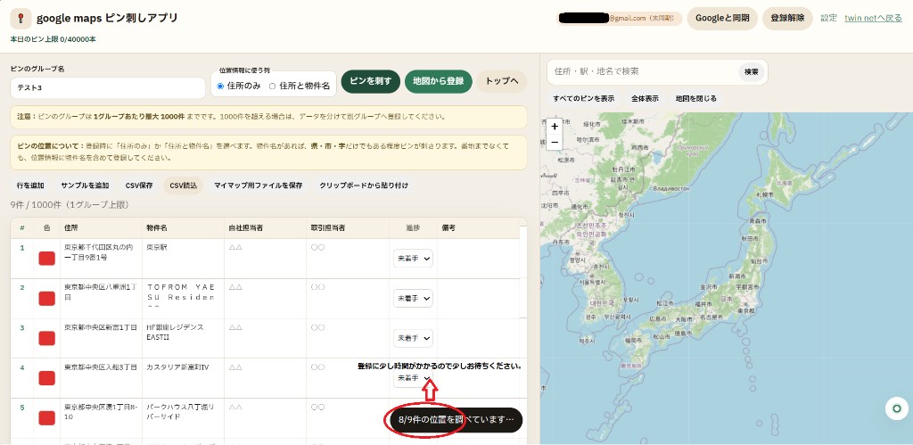Click the red color swatch in row 2
The width and height of the screenshot is (913, 445).
point(46,298)
